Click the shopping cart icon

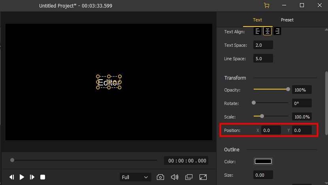pyautogui.click(x=266, y=6)
